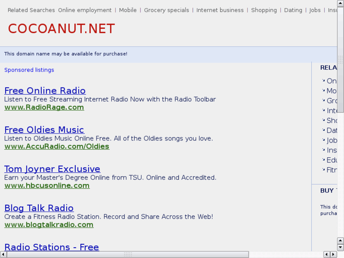Select Dating in the top related searches
344x258 pixels.
click(293, 10)
